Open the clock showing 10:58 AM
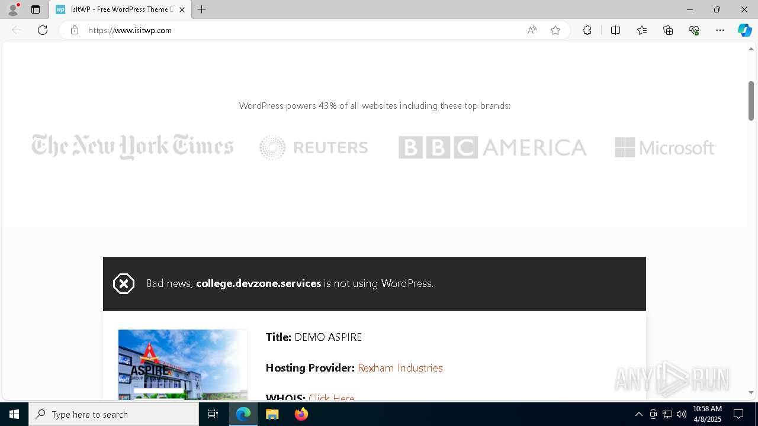 click(x=707, y=414)
